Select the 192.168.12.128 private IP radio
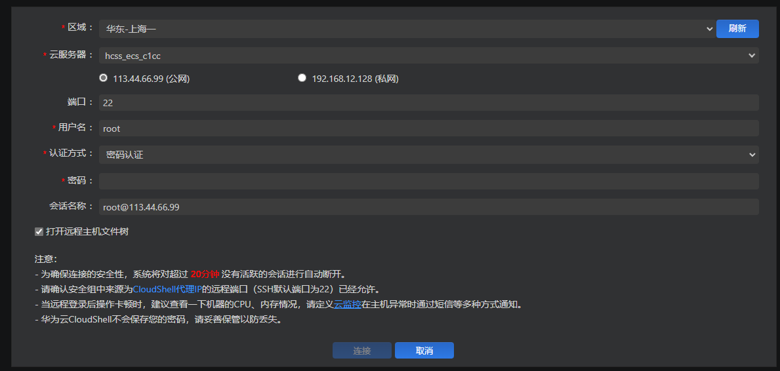This screenshot has height=371, width=780. pos(302,77)
